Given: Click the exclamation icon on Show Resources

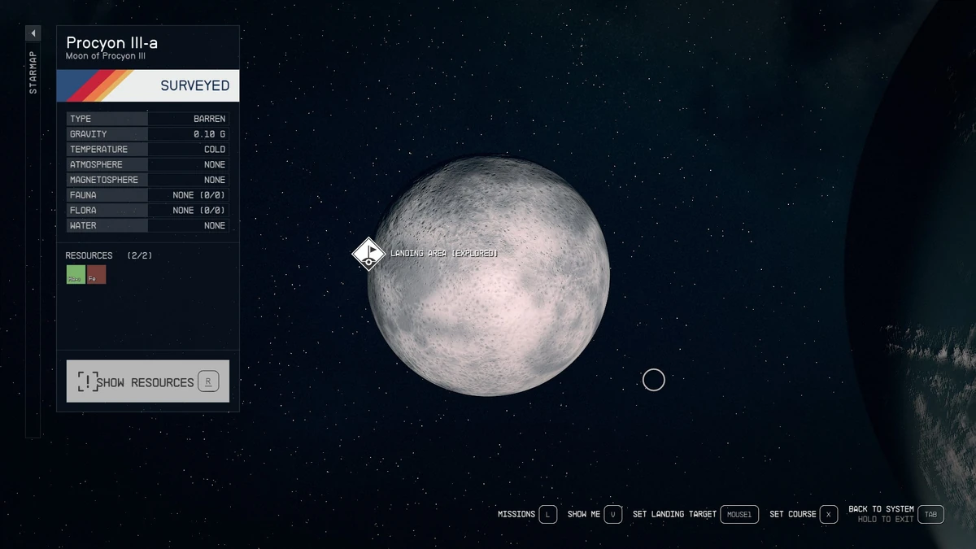Looking at the screenshot, I should pyautogui.click(x=86, y=380).
